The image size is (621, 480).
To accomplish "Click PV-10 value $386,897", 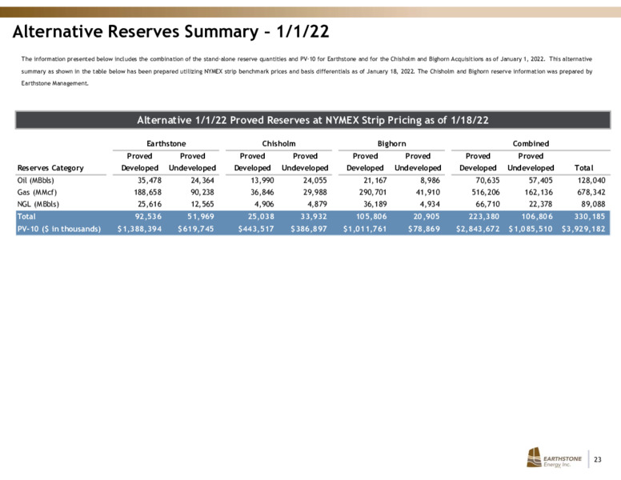I will (x=309, y=229).
